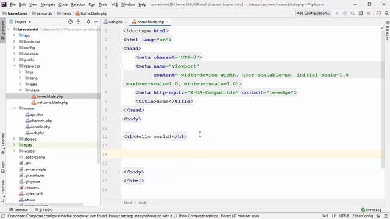
Task: Open the Navigate menu
Action: 48,4
